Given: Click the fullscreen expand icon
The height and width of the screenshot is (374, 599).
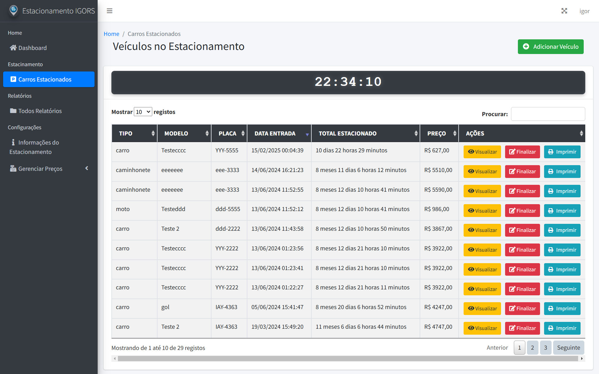Looking at the screenshot, I should click(x=565, y=11).
